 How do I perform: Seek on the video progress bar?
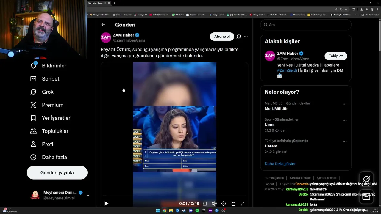click(x=174, y=196)
